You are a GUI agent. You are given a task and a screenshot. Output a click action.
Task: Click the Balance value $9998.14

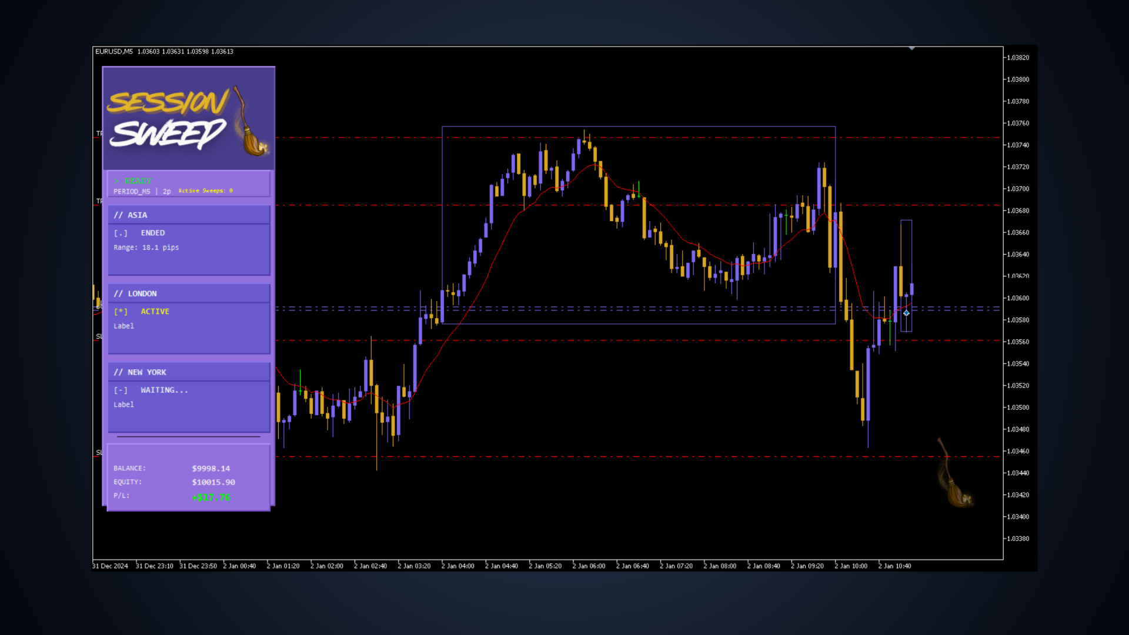click(211, 469)
